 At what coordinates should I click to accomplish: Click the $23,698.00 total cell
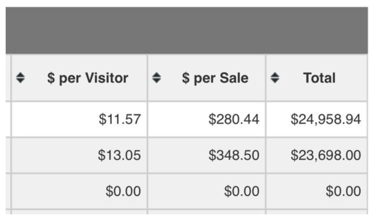pyautogui.click(x=317, y=155)
